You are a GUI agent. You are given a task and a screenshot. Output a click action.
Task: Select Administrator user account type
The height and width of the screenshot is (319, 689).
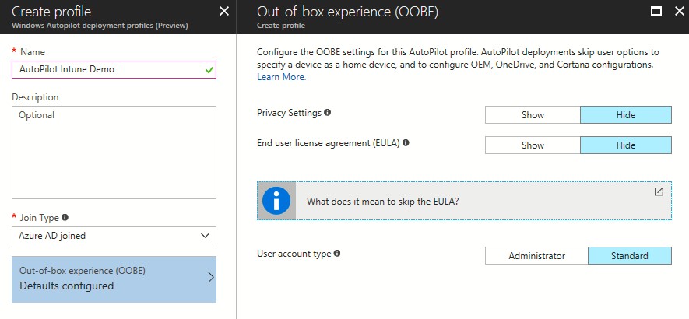[536, 256]
